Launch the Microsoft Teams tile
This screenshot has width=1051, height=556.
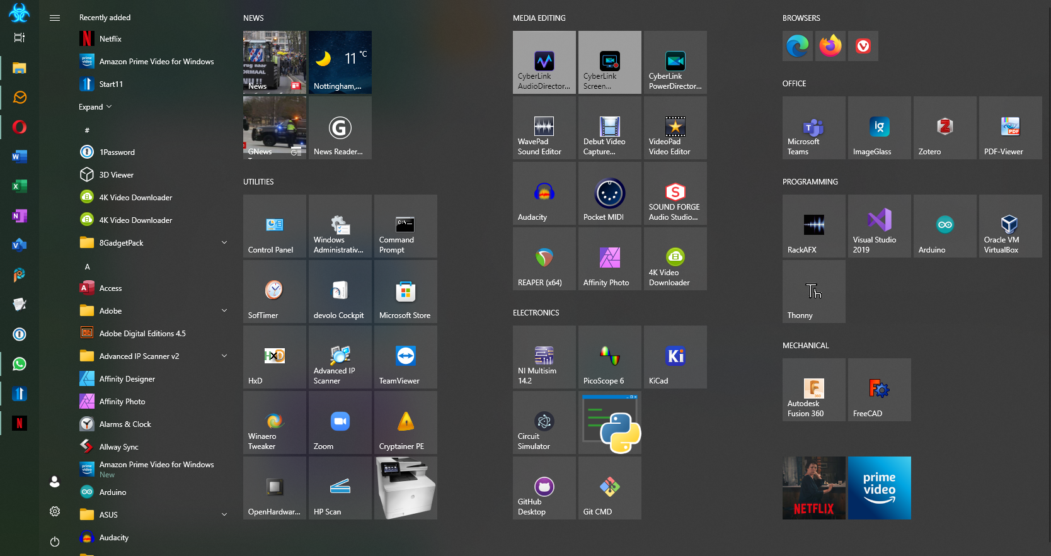coord(814,128)
